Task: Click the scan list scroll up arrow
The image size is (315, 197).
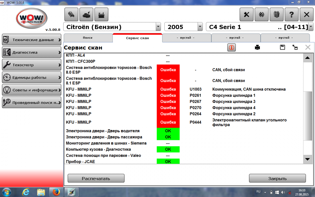Action: coord(307,58)
